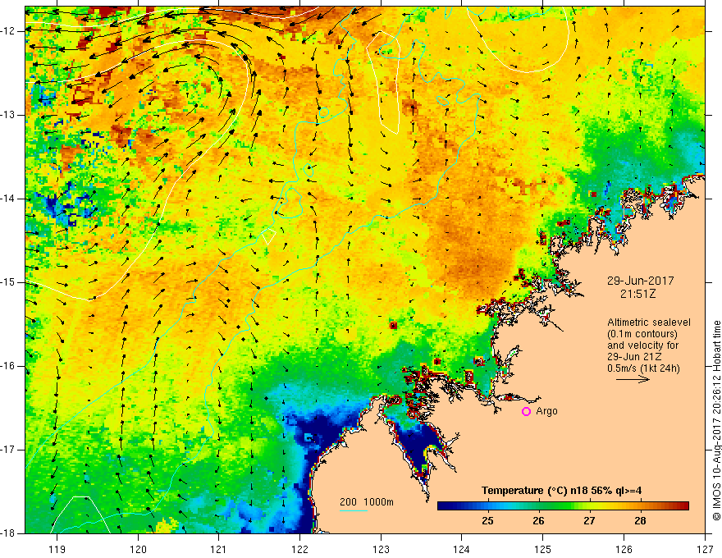Click the latitude axis label '-16'
The image size is (722, 558).
(x=9, y=367)
